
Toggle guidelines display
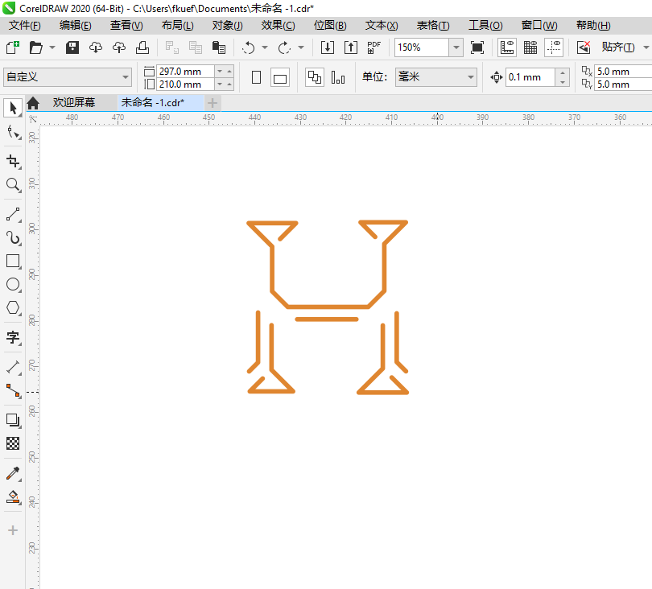(x=554, y=47)
